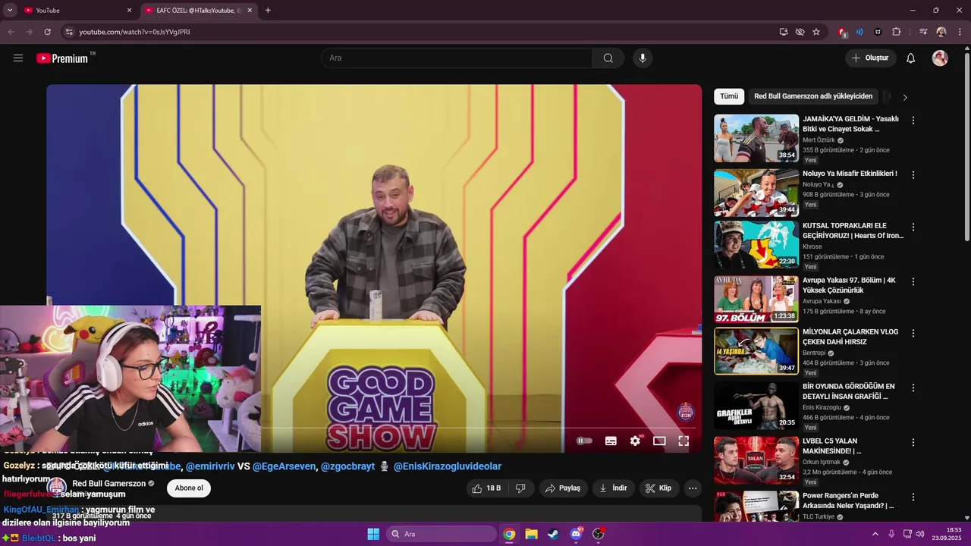Toggle autoplay switch in player
The image size is (971, 546).
584,441
